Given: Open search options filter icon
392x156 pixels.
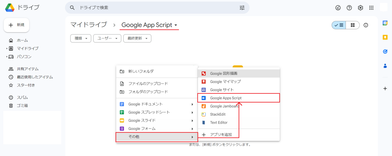Looking at the screenshot, I should point(242,8).
